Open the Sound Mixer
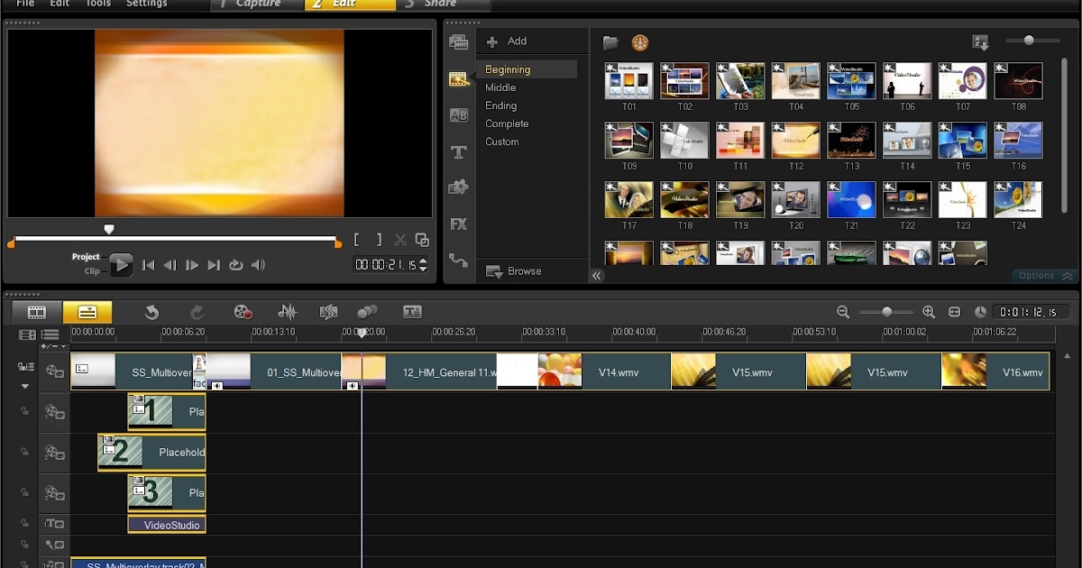The image size is (1082, 568). 288,312
